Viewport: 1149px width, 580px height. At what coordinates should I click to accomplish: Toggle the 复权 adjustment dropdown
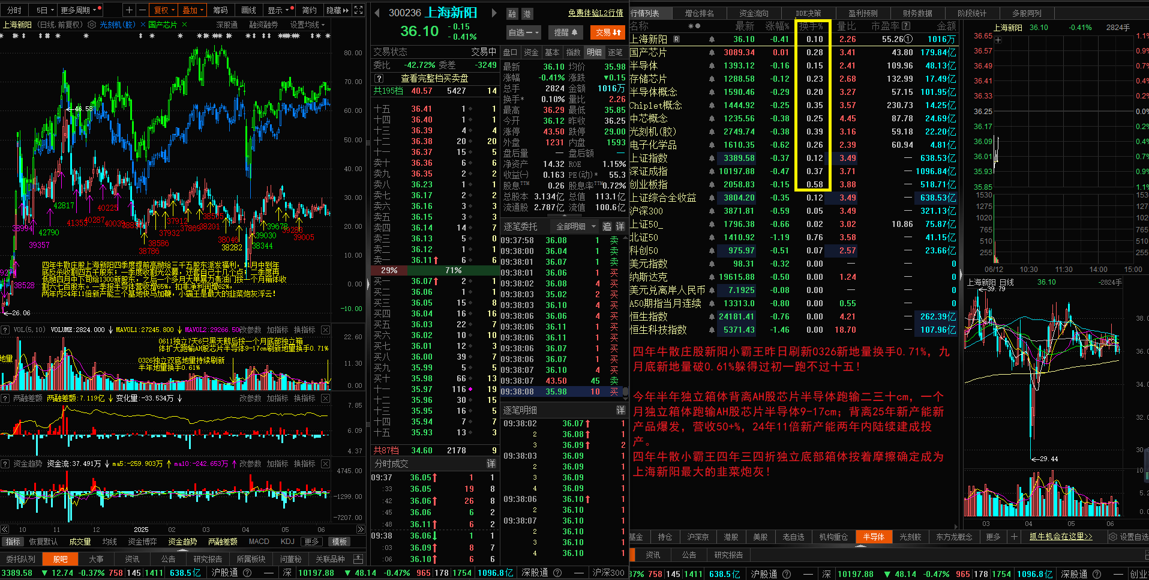164,10
